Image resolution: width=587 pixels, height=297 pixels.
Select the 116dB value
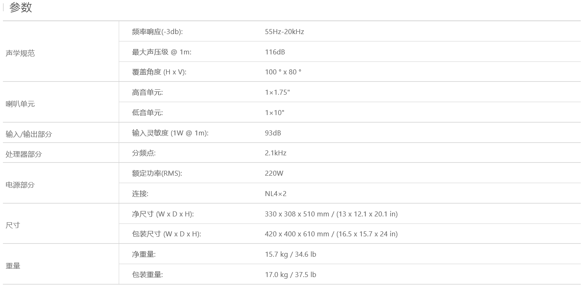point(275,52)
